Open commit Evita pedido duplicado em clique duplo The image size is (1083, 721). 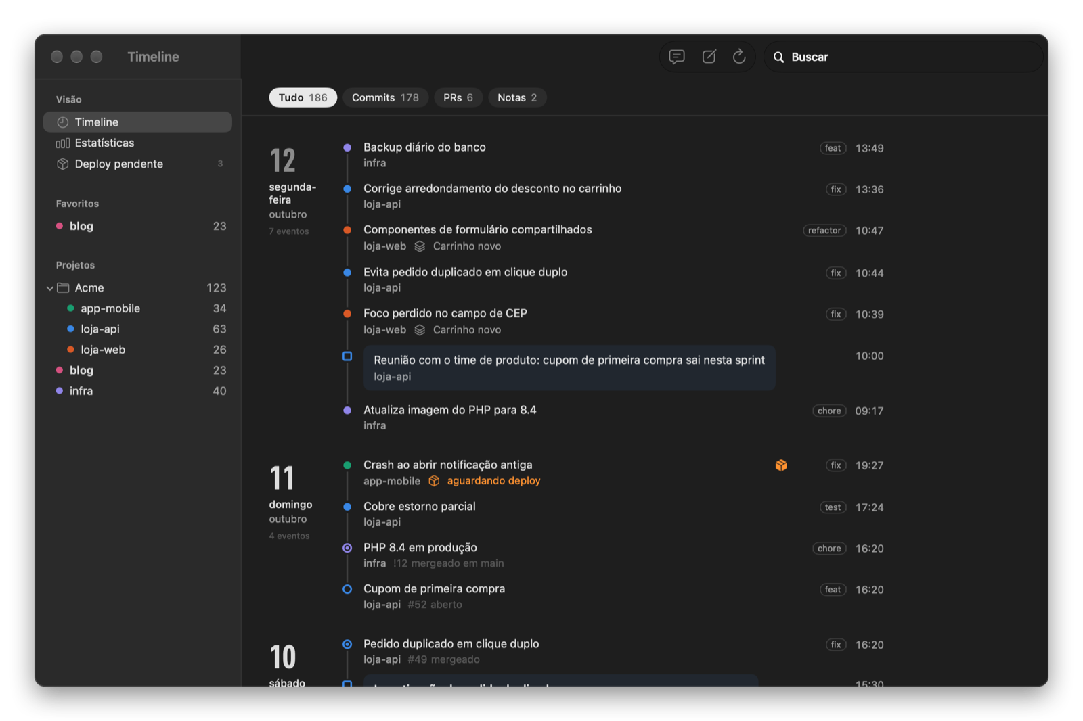pos(465,272)
